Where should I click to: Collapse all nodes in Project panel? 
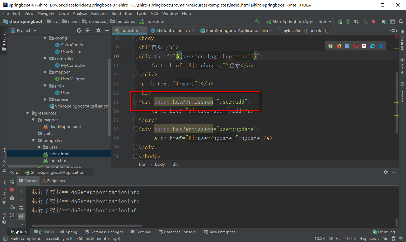click(x=87, y=30)
